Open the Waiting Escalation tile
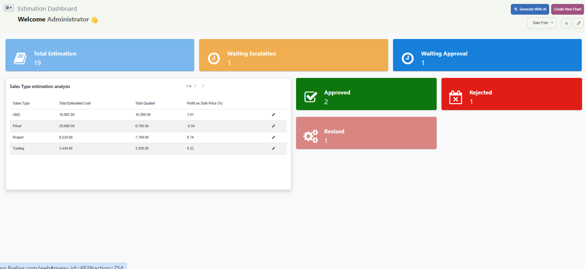The width and height of the screenshot is (585, 269). (293, 55)
